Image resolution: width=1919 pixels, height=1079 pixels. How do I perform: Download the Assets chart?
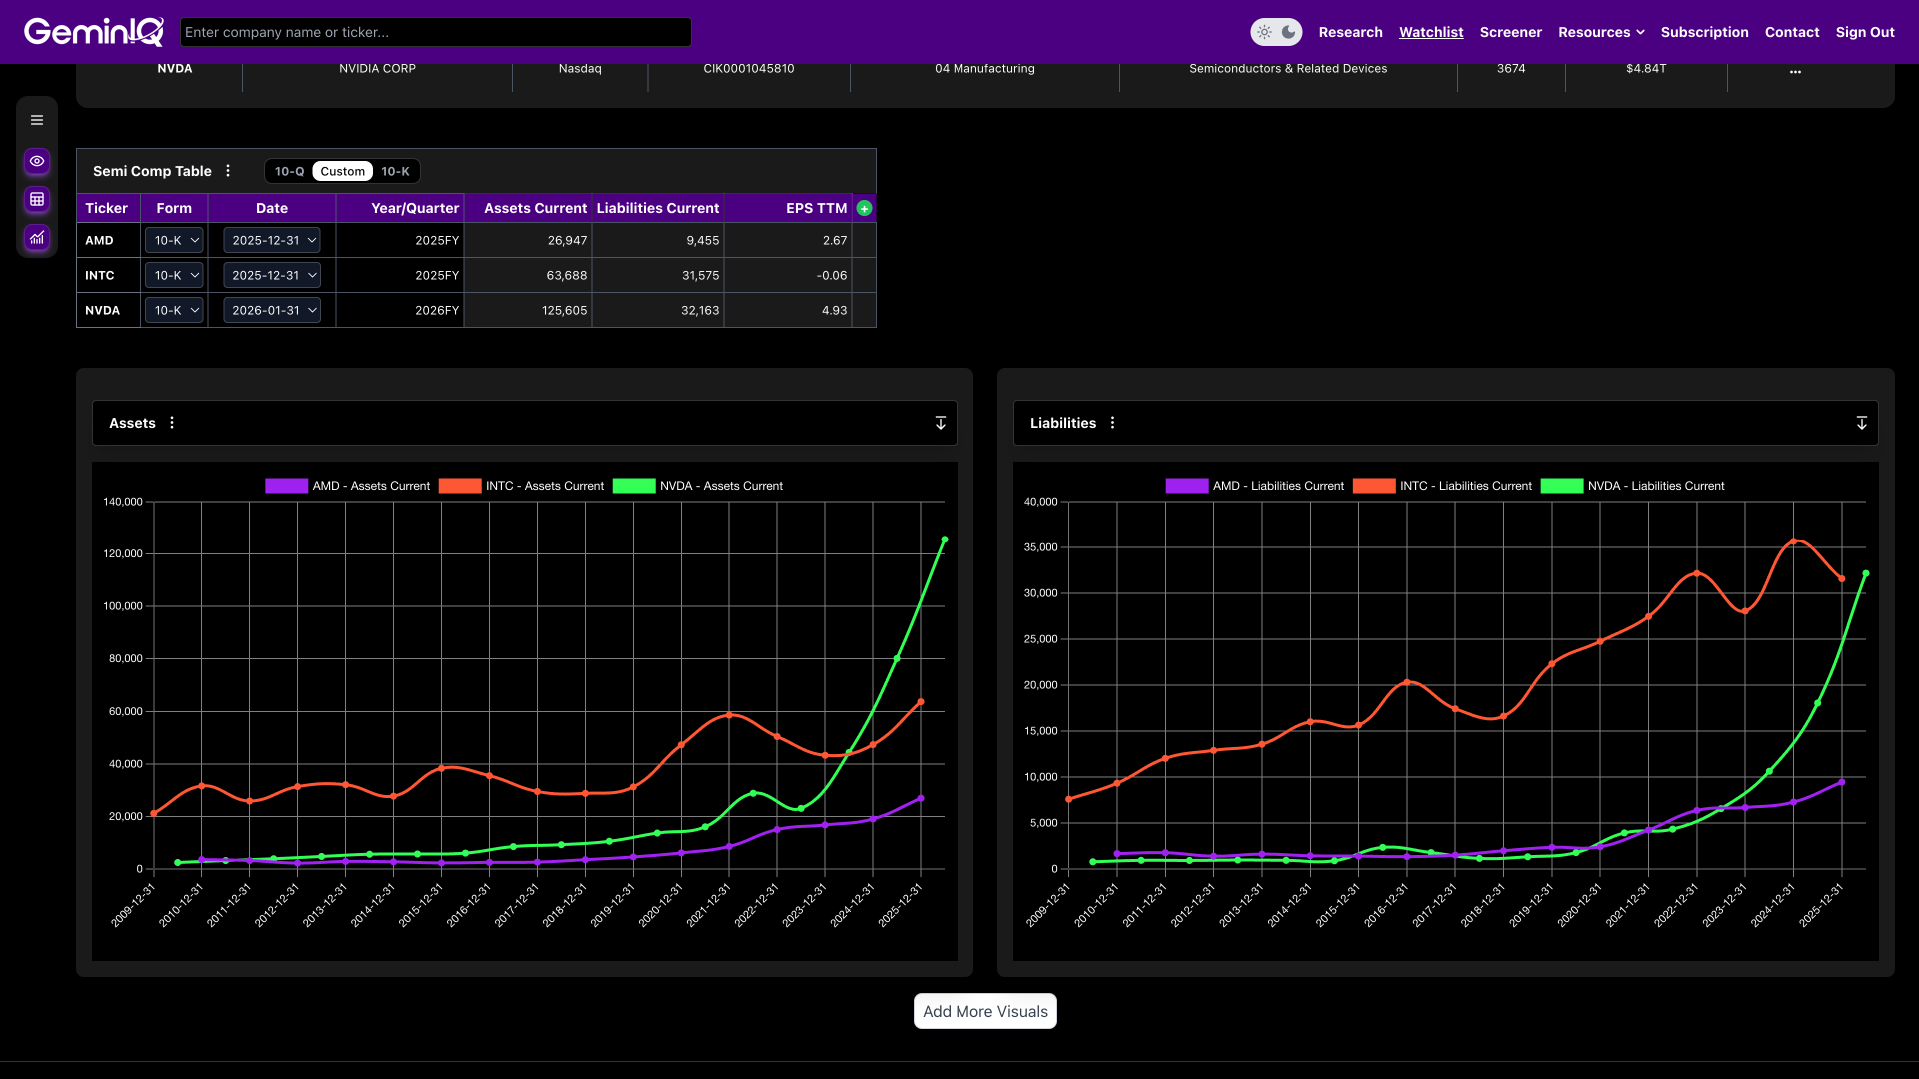point(940,423)
